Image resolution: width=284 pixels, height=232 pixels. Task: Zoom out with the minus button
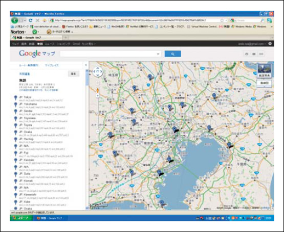click(x=98, y=131)
